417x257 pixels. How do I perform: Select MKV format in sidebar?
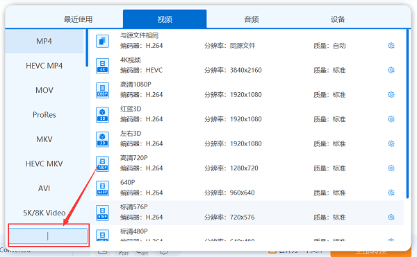pos(44,139)
